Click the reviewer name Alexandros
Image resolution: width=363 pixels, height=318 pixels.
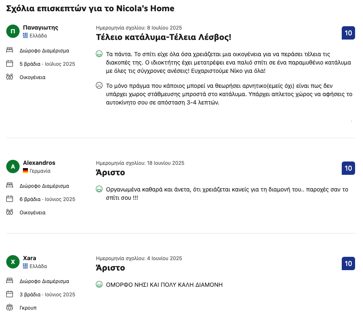tap(39, 163)
